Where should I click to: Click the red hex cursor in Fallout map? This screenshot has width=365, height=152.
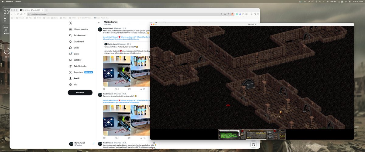tap(228, 105)
